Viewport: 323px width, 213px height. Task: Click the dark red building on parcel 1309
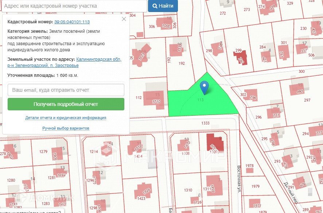pos(215,142)
